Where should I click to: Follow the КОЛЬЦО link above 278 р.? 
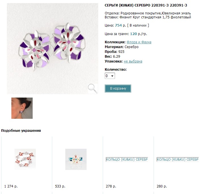pos(127,159)
